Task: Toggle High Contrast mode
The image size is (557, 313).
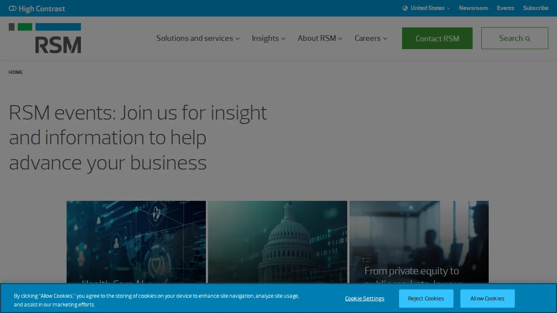Action: [x=37, y=8]
